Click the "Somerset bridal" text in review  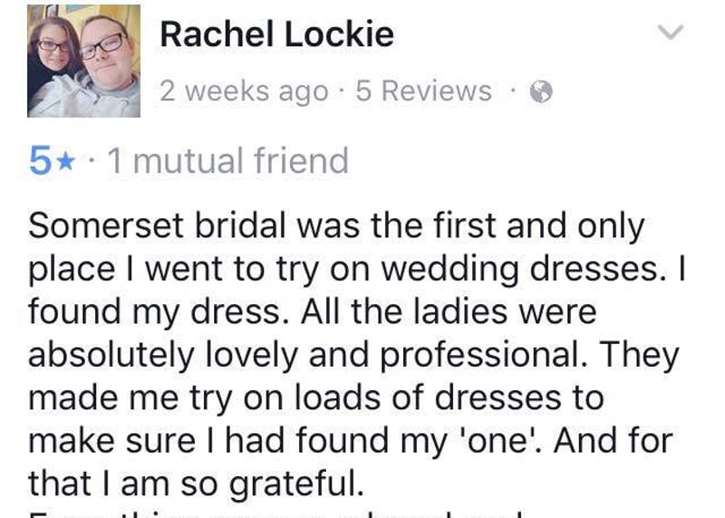tap(136, 225)
